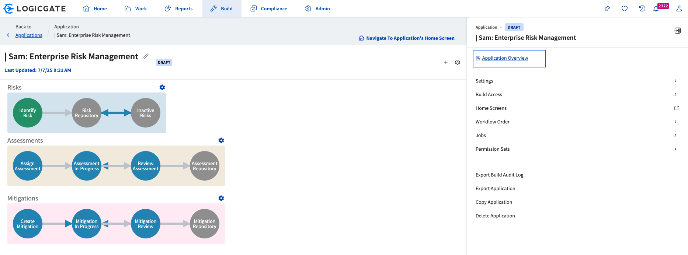
Task: Select the Assign Assessment step
Action: tap(28, 166)
